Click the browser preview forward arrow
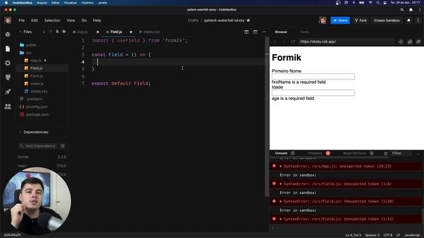This screenshot has height=238, width=424. (x=284, y=42)
